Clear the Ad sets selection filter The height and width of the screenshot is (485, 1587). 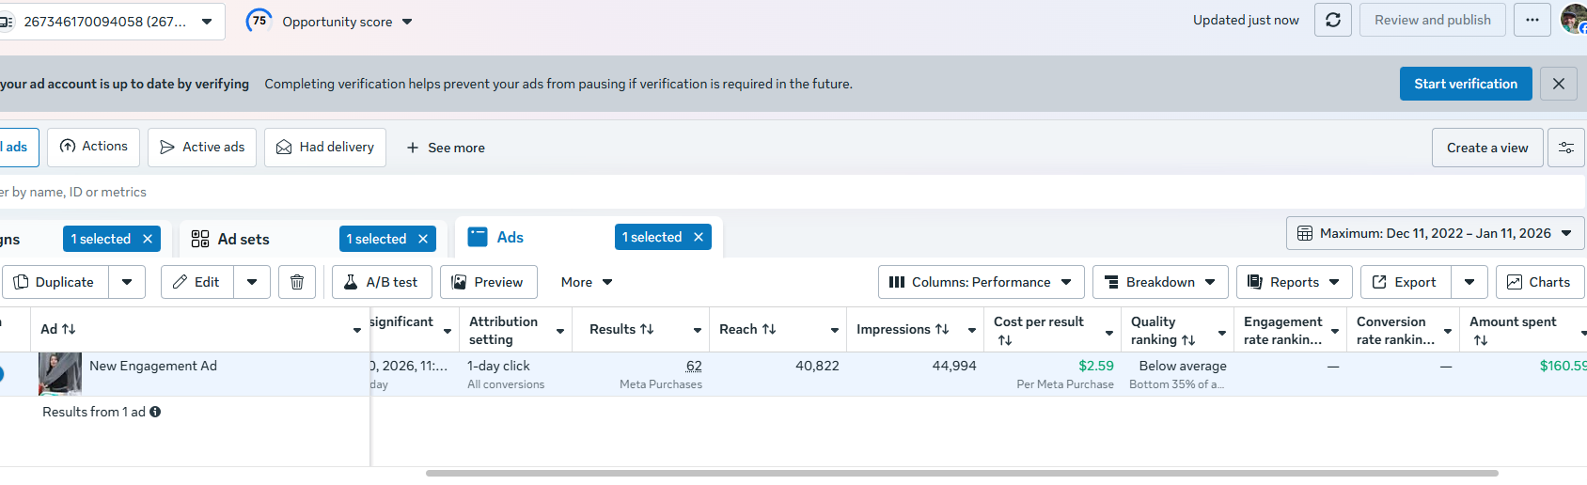tap(423, 240)
